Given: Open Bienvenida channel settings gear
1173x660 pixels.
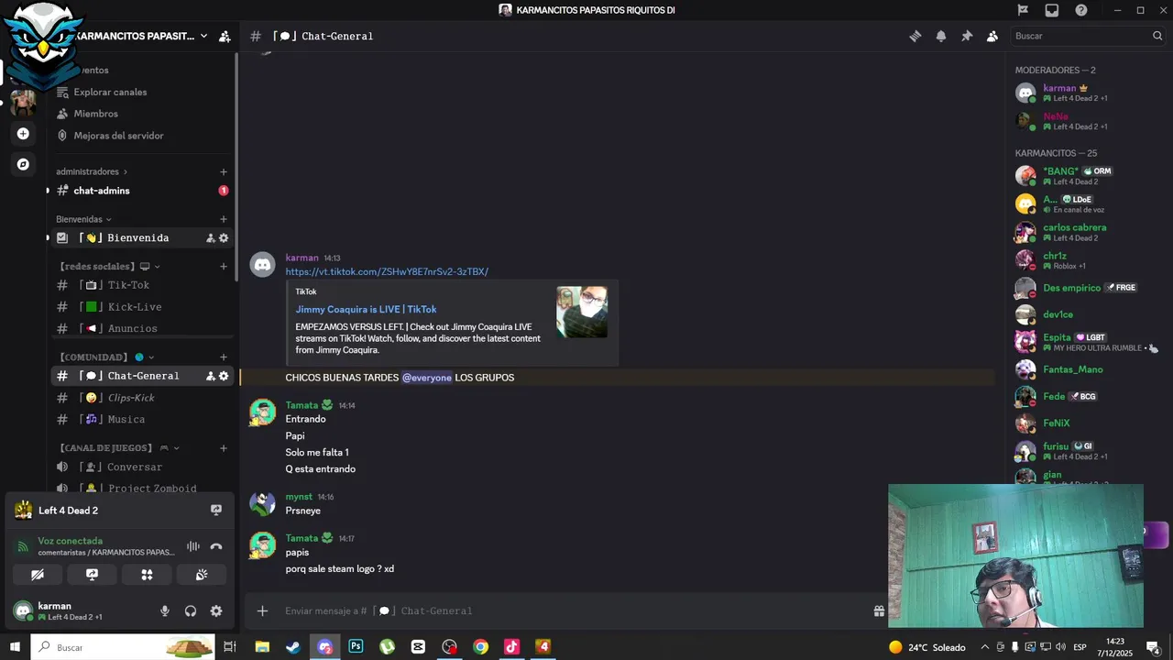Looking at the screenshot, I should 224,238.
